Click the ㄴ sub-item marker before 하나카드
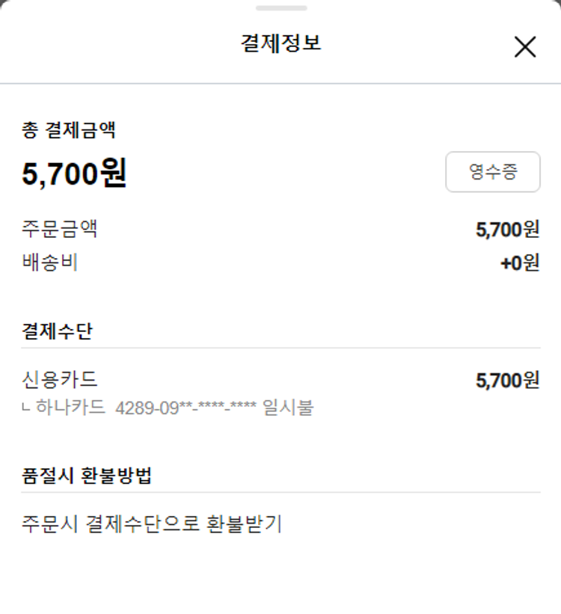The height and width of the screenshot is (614, 561). (27, 409)
